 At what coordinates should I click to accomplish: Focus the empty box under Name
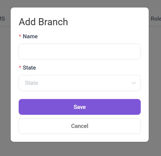point(79,52)
